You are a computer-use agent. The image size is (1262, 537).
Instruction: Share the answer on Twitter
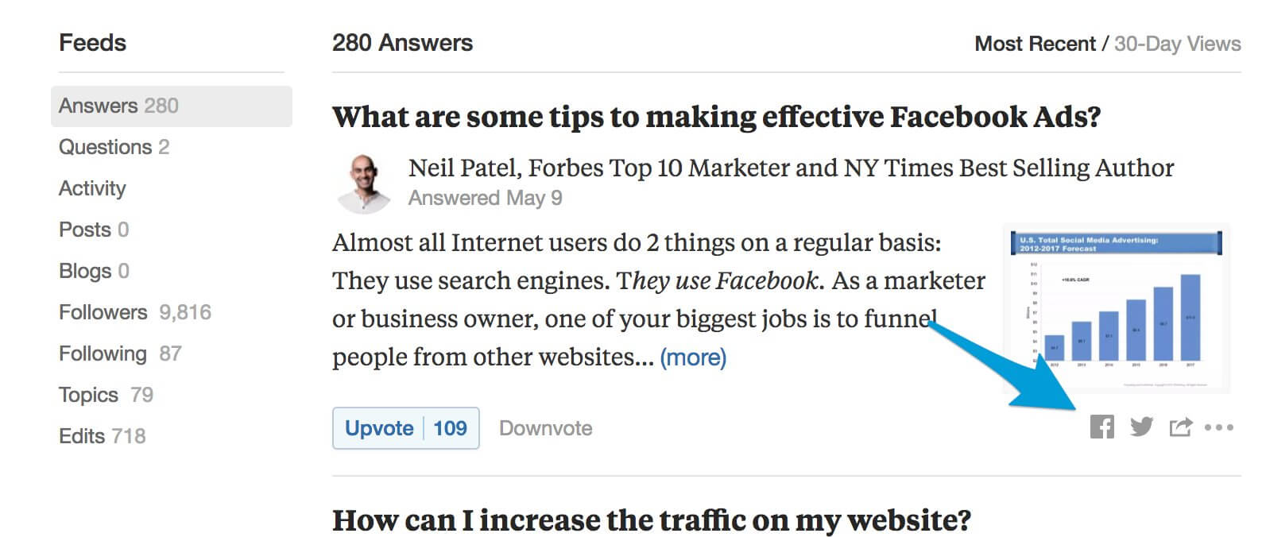[x=1141, y=427]
